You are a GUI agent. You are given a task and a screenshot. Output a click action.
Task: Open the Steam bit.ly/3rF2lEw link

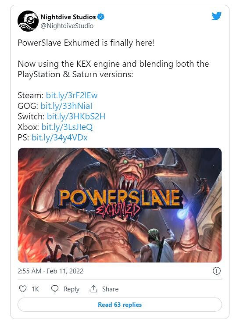pyautogui.click(x=72, y=95)
